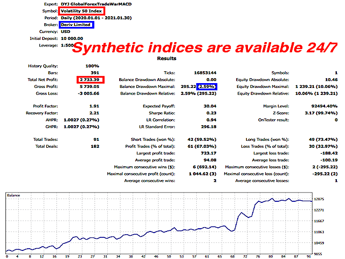
Task: Click the Total Net Profit value 2 733.39
Action: tap(89, 79)
